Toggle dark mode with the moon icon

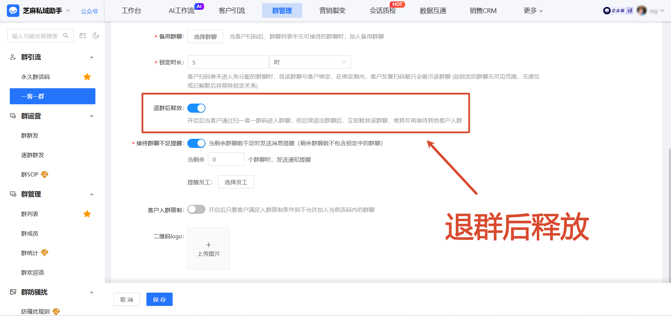coord(96,35)
